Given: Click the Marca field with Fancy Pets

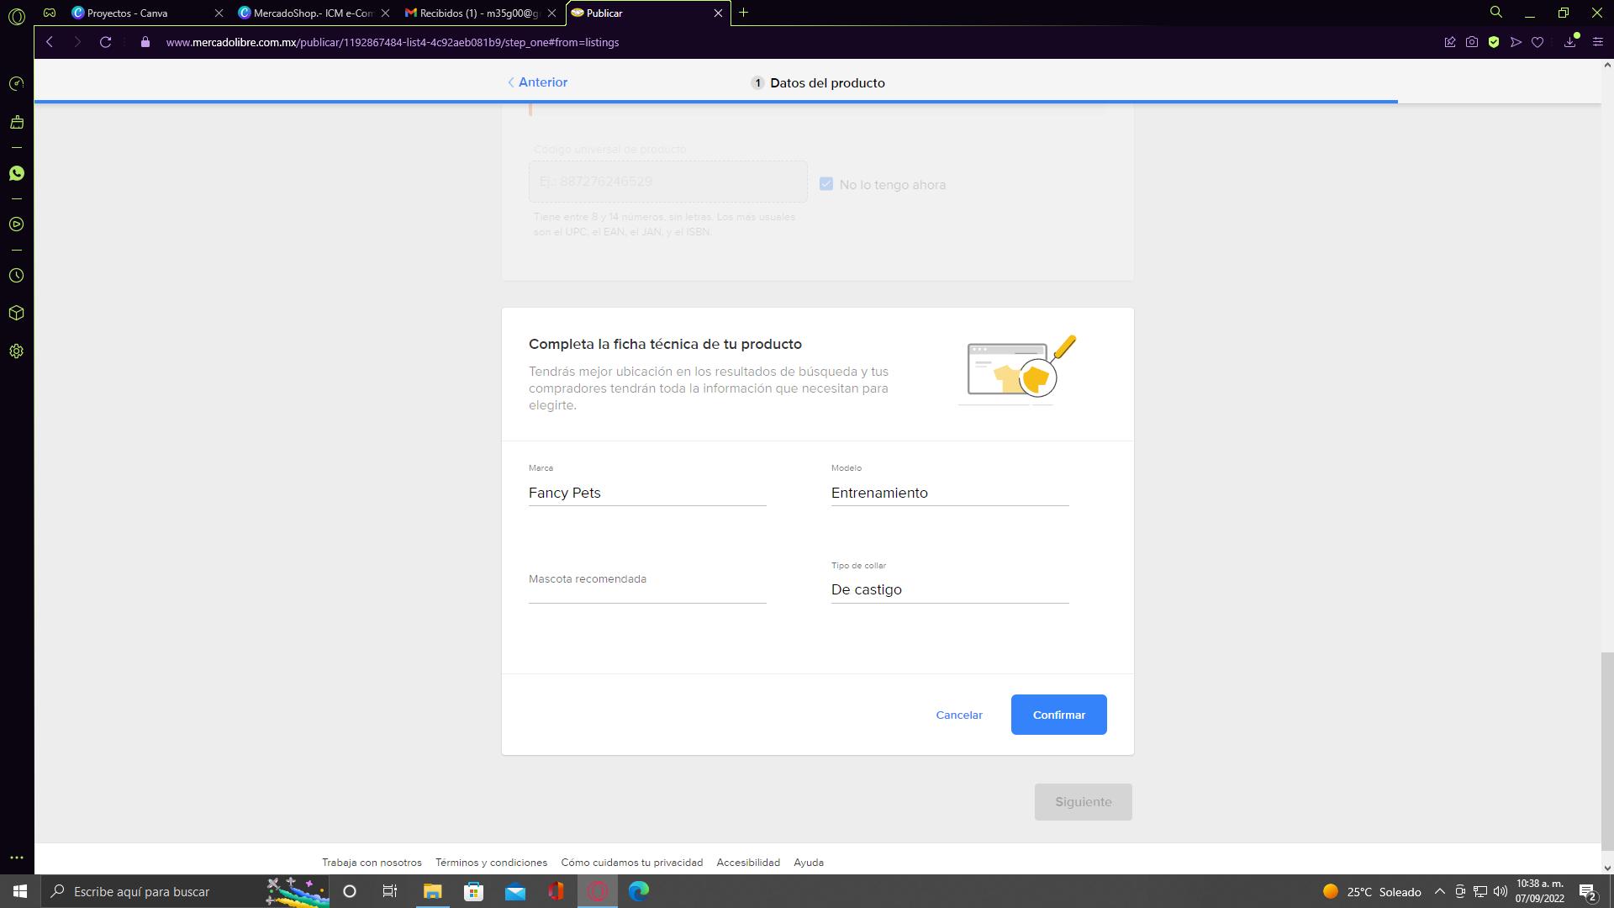Looking at the screenshot, I should tap(646, 493).
